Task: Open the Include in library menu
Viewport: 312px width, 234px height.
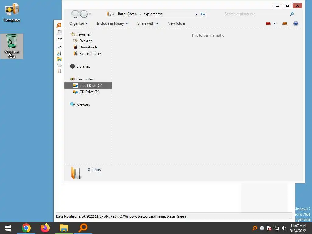Action: pyautogui.click(x=112, y=23)
